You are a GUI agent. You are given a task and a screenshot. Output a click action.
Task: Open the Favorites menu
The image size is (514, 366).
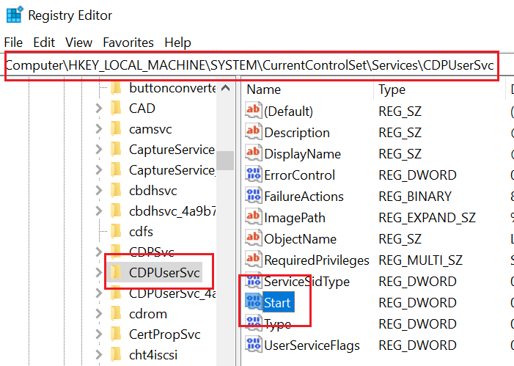pos(128,43)
